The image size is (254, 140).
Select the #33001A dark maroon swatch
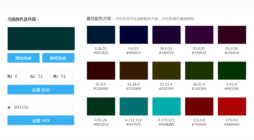[232, 35]
